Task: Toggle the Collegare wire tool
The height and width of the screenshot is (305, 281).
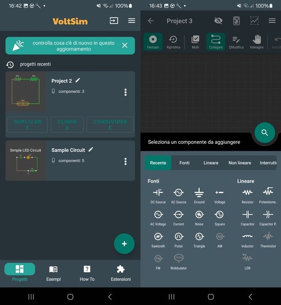Action: (x=216, y=42)
